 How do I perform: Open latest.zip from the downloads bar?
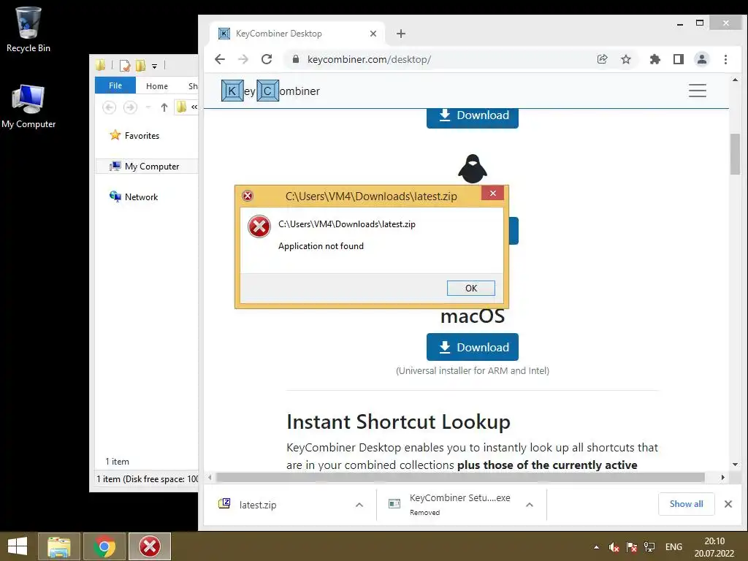point(258,505)
